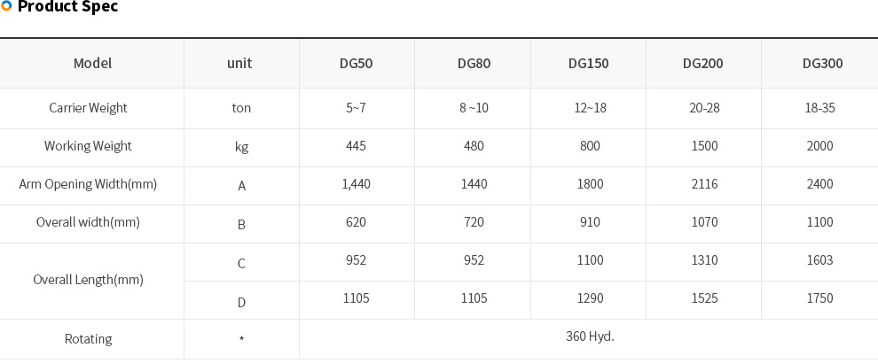Click the Overall width(mm) row label
Viewport: 878px width, 363px height.
click(x=89, y=222)
